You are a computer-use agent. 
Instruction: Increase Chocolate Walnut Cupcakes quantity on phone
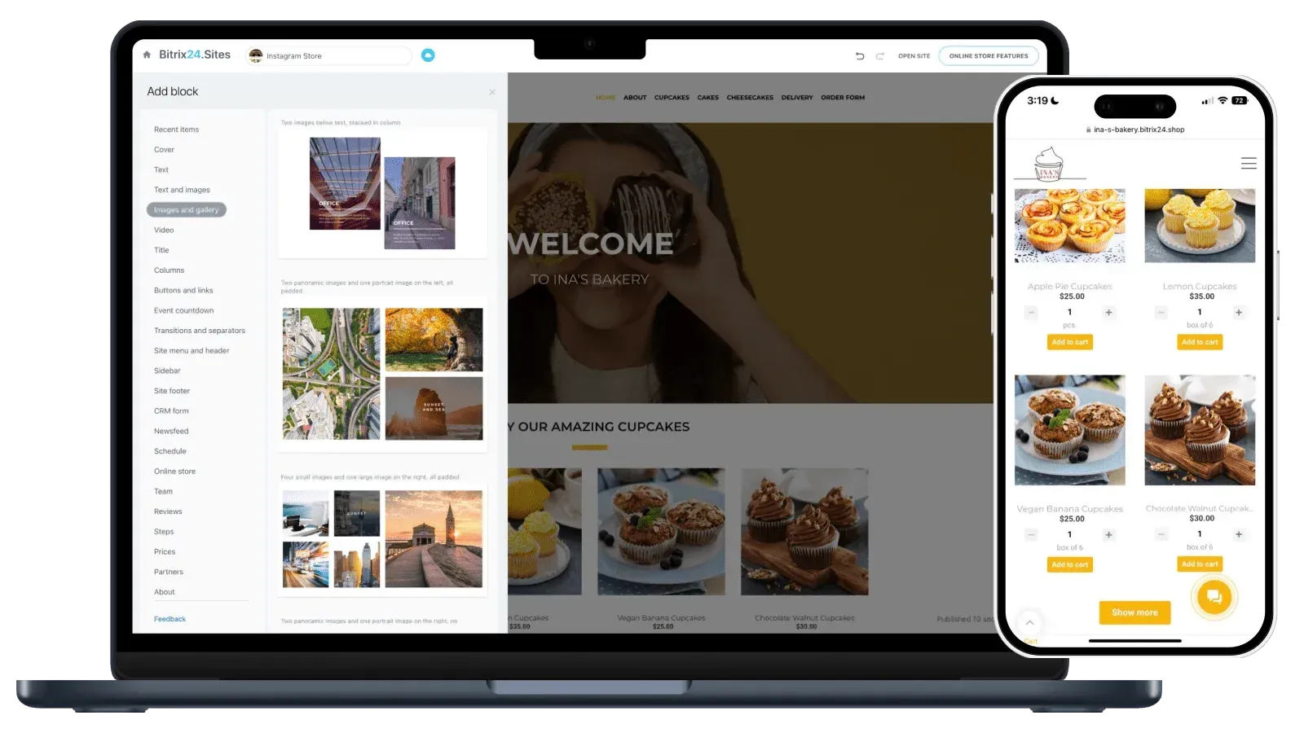[1239, 535]
